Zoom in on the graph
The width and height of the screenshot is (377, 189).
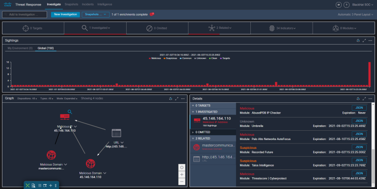[x=182, y=175]
